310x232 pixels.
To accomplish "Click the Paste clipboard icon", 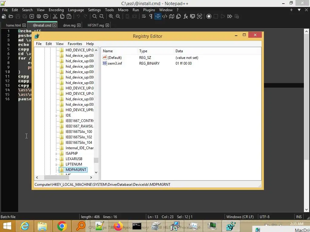I will coord(69,16).
